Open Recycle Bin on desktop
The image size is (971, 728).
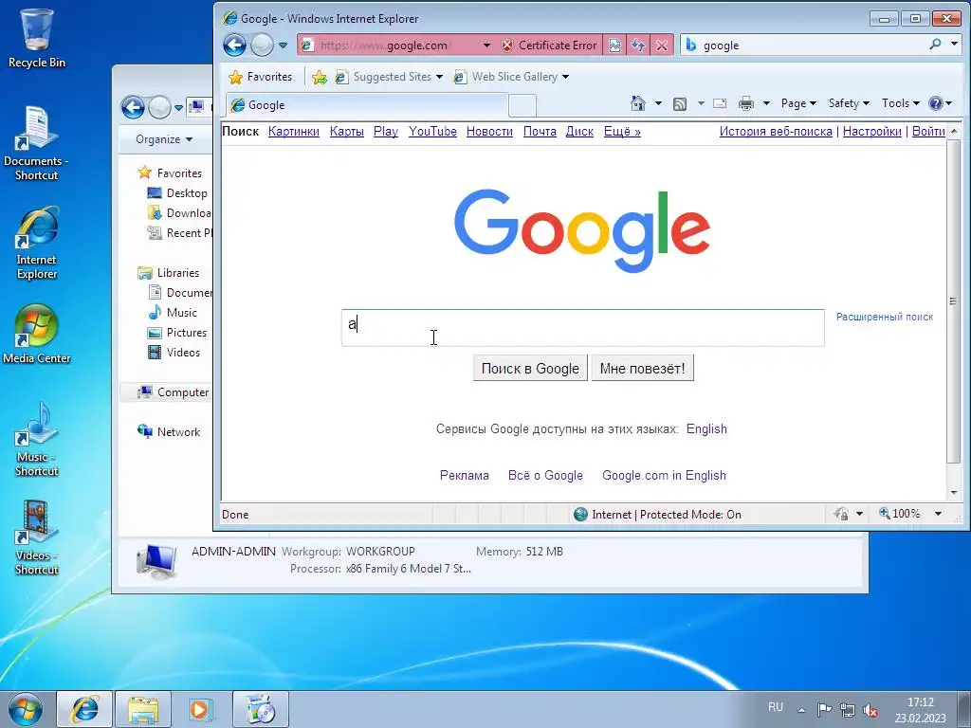pyautogui.click(x=37, y=38)
